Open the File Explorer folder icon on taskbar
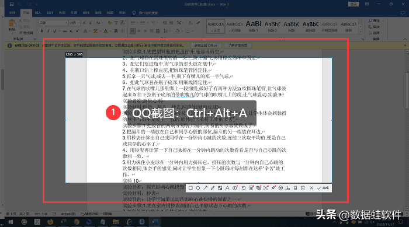Image resolution: width=409 pixels, height=227 pixels. 115,222
